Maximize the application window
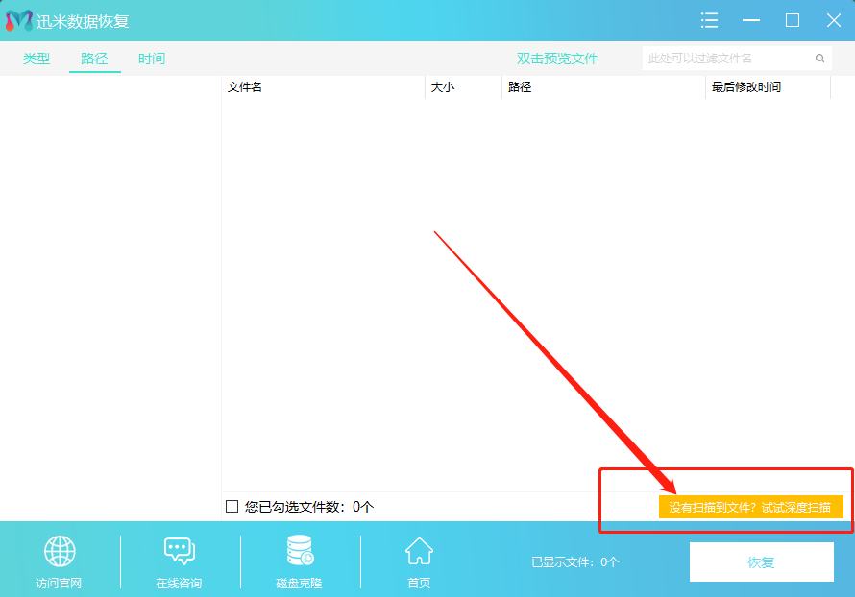 793,19
